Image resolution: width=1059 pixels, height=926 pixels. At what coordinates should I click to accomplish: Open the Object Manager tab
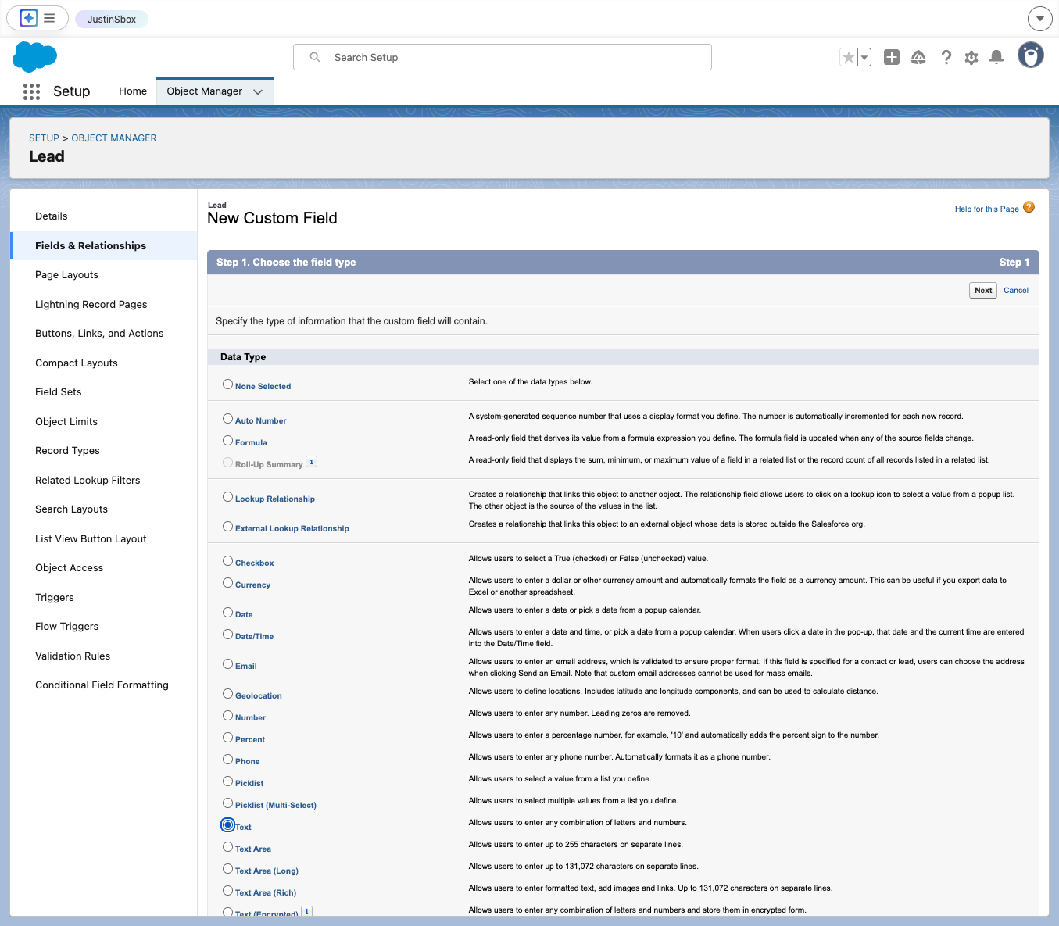coord(205,91)
